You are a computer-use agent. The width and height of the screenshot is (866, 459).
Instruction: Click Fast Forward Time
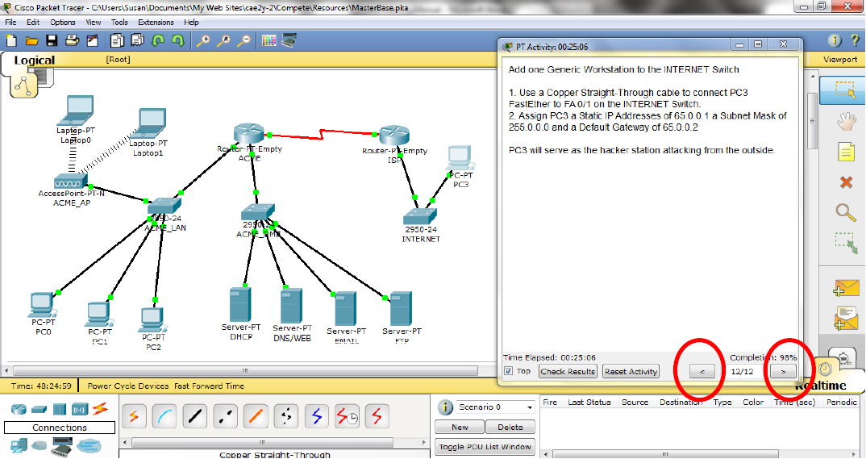click(209, 386)
